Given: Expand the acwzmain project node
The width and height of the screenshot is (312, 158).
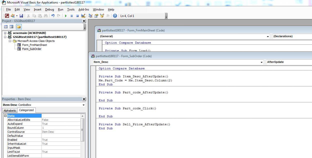Looking at the screenshot, I should 6,33.
